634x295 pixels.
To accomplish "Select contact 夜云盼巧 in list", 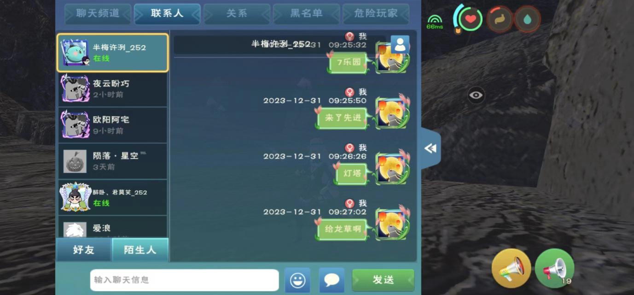I will tap(112, 89).
